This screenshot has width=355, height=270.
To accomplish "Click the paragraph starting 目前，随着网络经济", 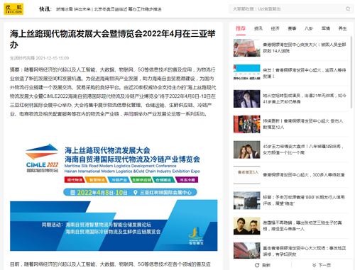I will tap(110, 264).
